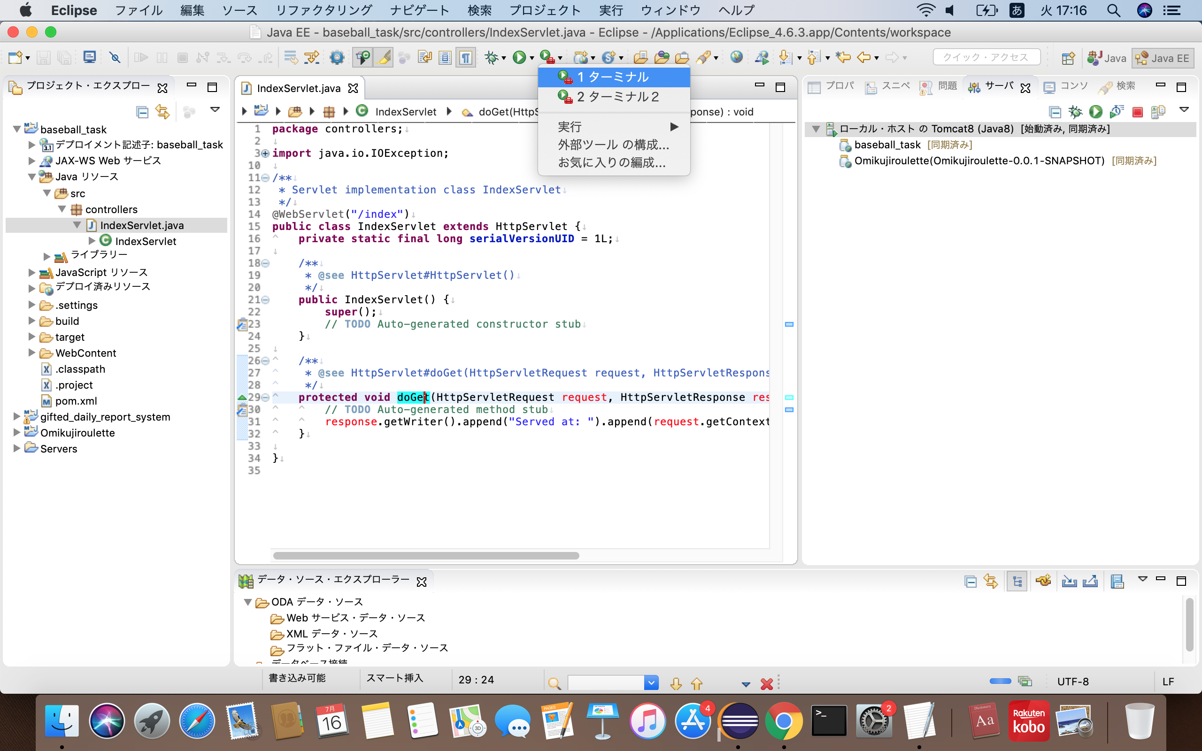
Task: Choose お気に入りの編成... menu item
Action: pyautogui.click(x=614, y=162)
